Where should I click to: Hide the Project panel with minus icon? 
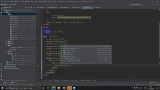[34, 7]
